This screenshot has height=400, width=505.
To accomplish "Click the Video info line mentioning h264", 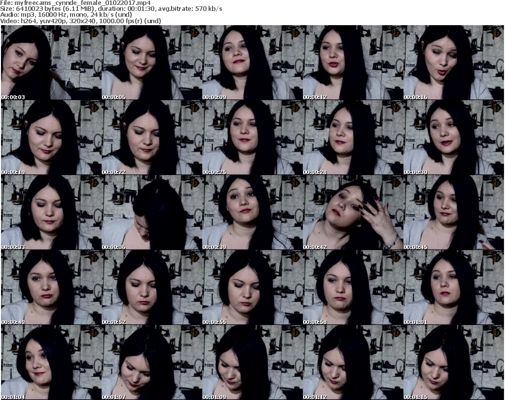I will point(80,21).
